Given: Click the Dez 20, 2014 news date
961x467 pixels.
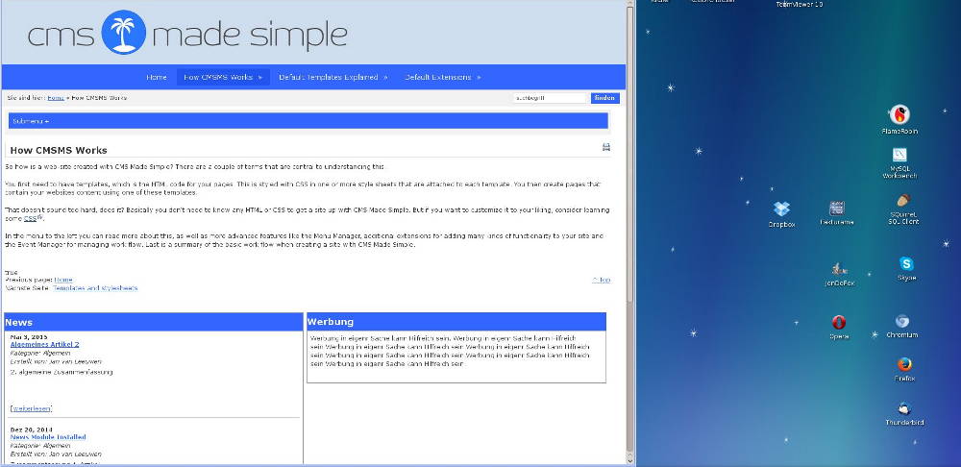Looking at the screenshot, I should coord(32,430).
